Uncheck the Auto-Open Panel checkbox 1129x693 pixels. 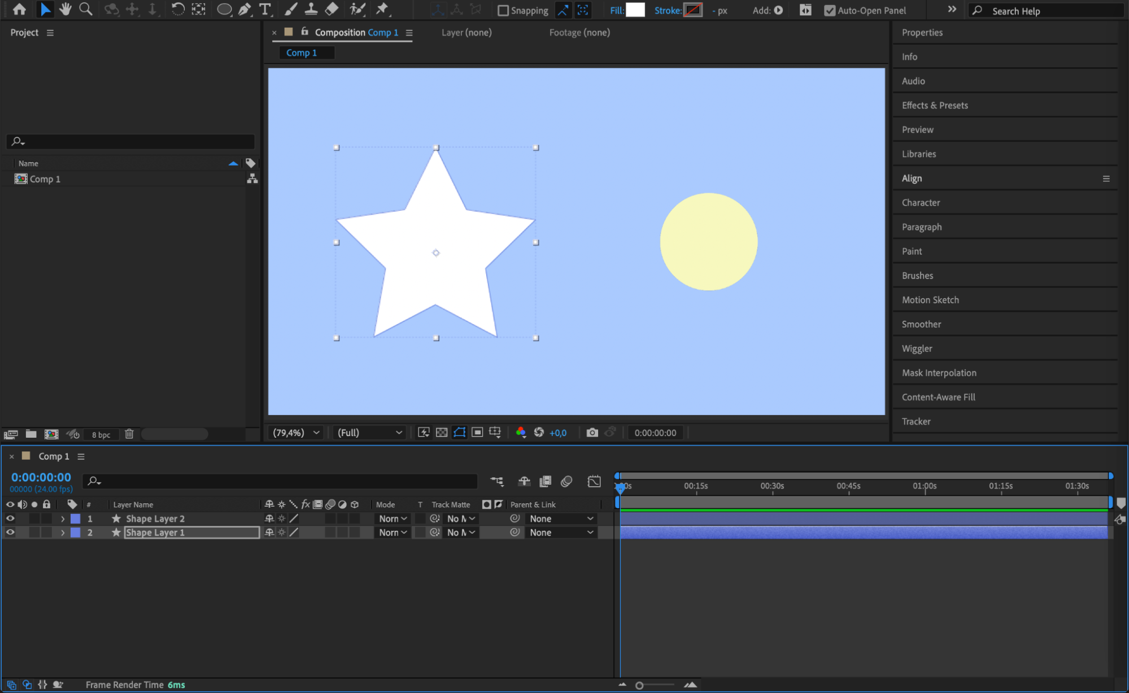829,10
